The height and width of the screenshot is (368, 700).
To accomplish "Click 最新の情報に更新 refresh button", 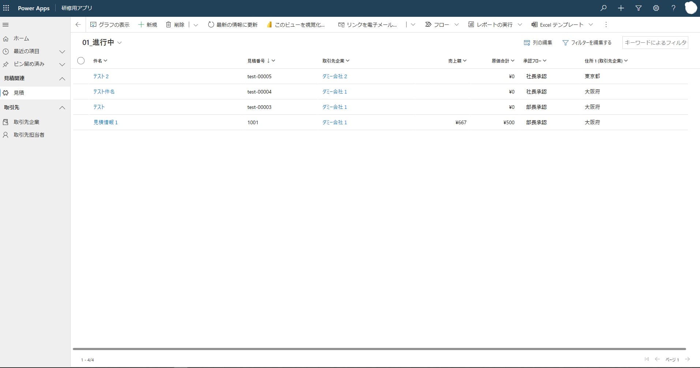I will pos(233,24).
